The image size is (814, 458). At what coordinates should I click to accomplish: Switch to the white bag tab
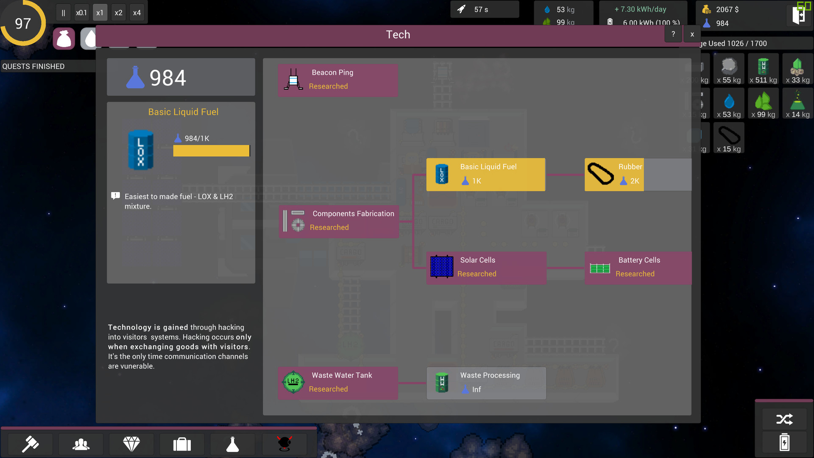(64, 38)
